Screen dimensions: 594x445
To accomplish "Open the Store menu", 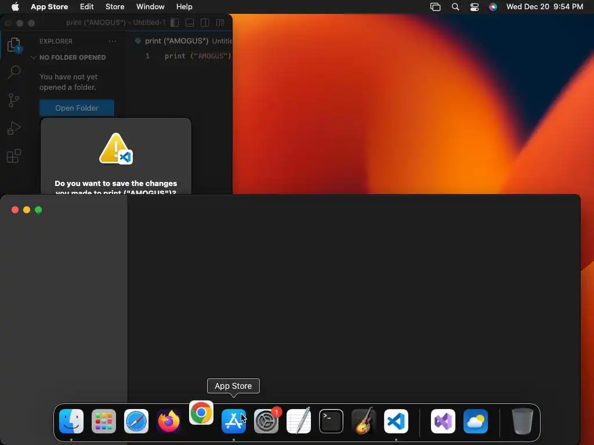I will coord(115,7).
